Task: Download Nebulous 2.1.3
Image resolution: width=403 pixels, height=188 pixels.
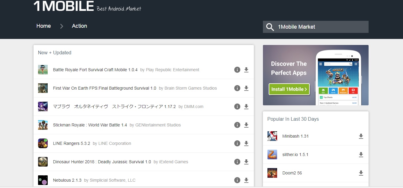Action: [x=246, y=180]
